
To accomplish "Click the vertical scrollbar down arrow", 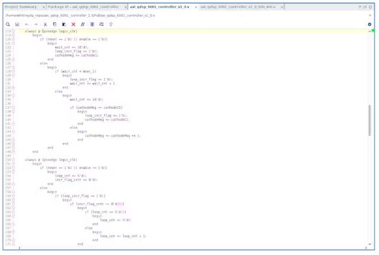I will click(x=369, y=244).
